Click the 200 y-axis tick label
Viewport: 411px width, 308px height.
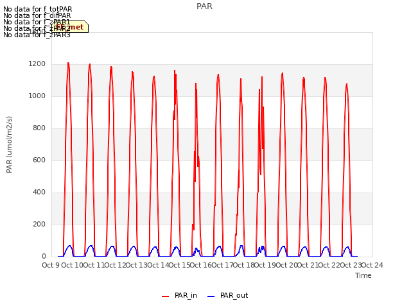(39, 224)
